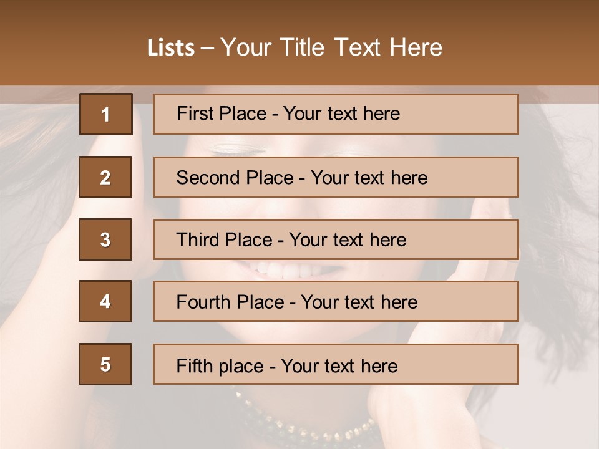Select the Fifth place text box
The image size is (599, 449).
[x=336, y=364]
